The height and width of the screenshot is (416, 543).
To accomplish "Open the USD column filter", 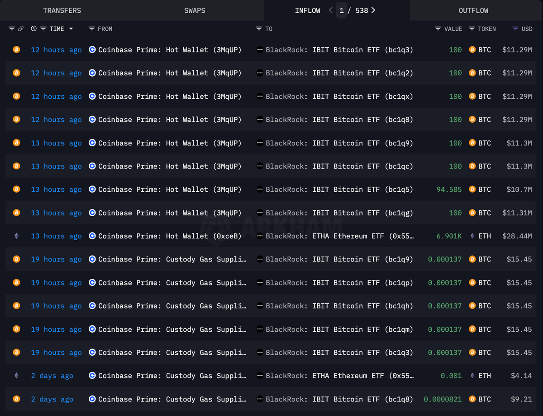I will pos(515,29).
